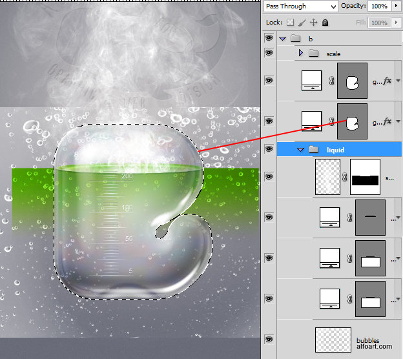403x359 pixels.
Task: Select the bubbles layer name
Action: 367,340
